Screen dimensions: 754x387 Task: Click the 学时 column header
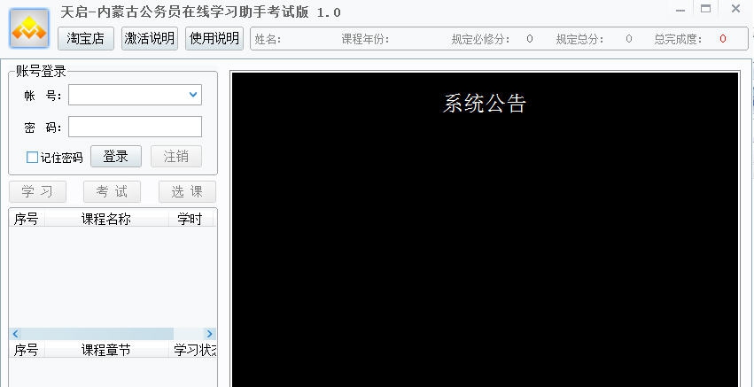(190, 220)
